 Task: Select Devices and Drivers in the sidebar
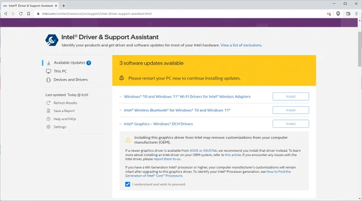pos(71,80)
